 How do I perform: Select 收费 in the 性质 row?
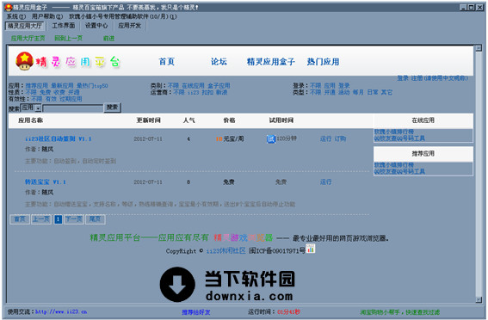point(59,92)
